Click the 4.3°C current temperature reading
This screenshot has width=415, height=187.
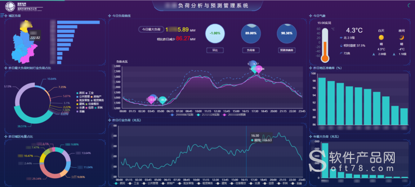pyautogui.click(x=354, y=30)
